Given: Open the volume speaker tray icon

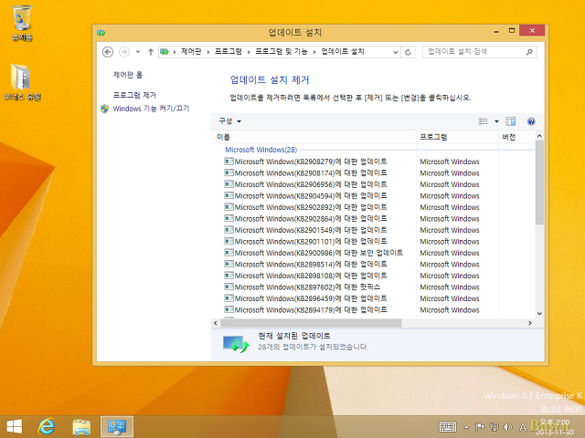Looking at the screenshot, I should 507,427.
